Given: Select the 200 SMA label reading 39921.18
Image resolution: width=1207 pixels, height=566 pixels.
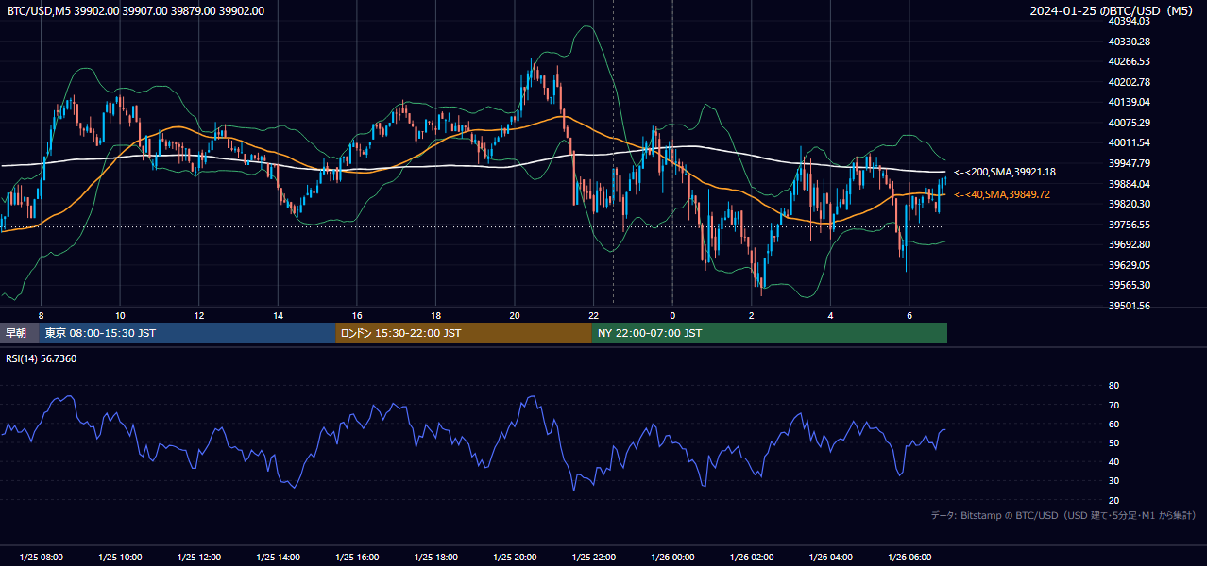Looking at the screenshot, I should 1005,172.
